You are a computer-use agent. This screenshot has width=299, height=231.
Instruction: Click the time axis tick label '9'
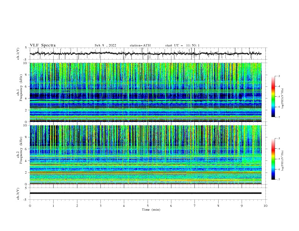pyautogui.click(x=242, y=206)
